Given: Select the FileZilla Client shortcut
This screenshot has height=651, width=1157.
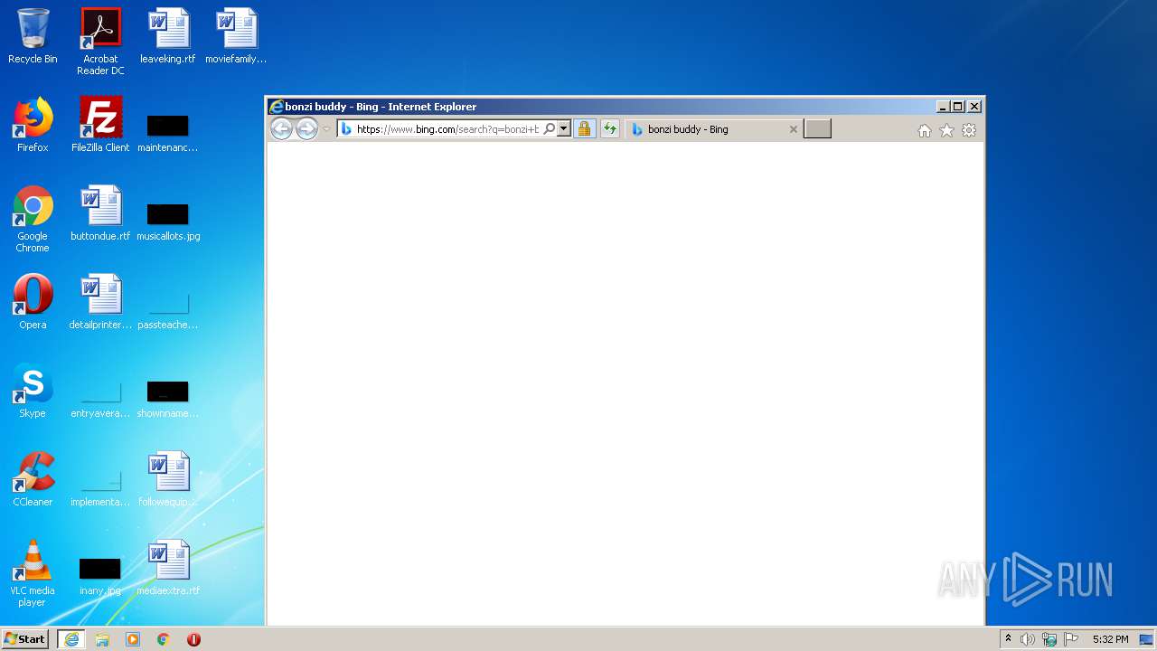Looking at the screenshot, I should click(x=100, y=125).
